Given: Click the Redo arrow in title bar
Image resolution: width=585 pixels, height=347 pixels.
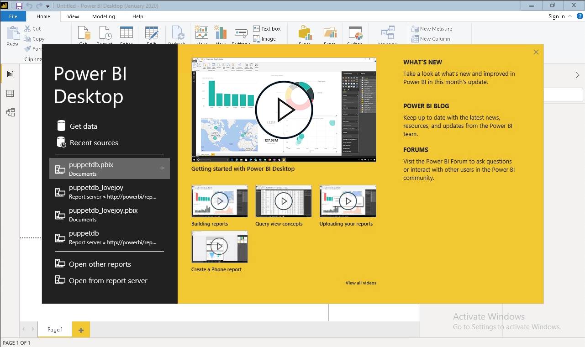Looking at the screenshot, I should (39, 5).
